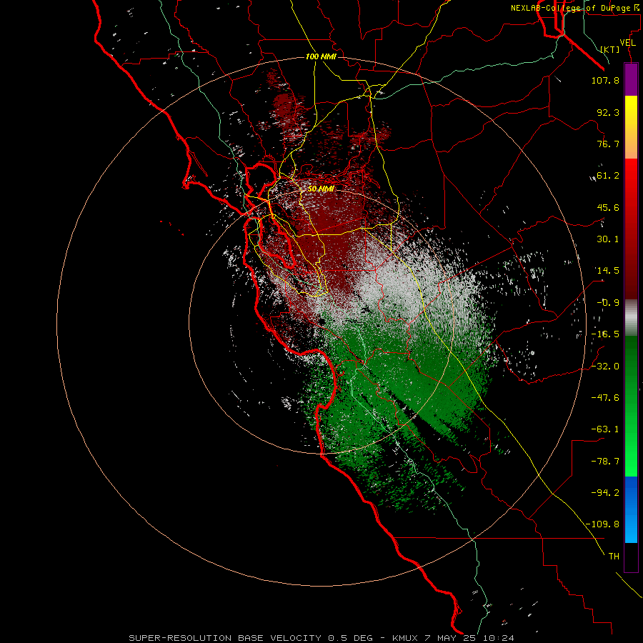Click the 30.1 legend value
The height and width of the screenshot is (643, 643).
click(x=608, y=239)
